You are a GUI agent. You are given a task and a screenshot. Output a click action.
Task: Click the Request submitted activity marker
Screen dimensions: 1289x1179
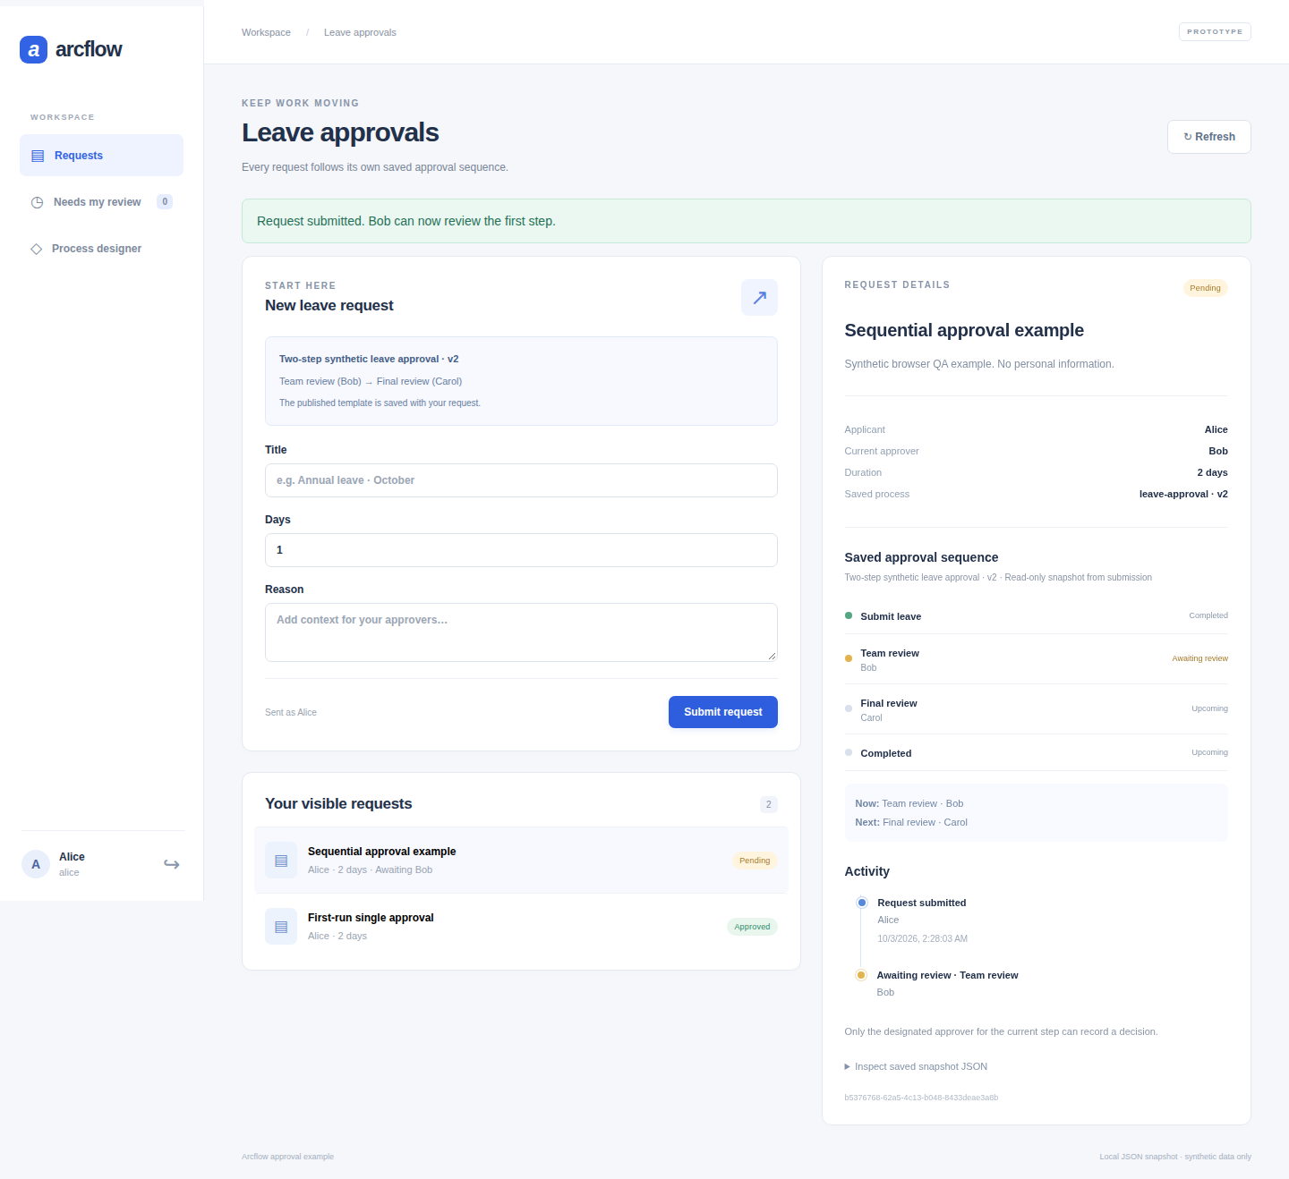click(x=861, y=903)
